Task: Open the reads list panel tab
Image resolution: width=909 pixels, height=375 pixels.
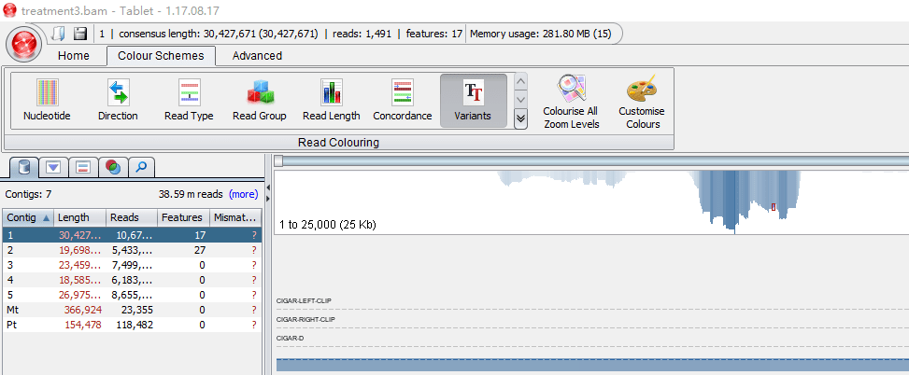Action: (x=83, y=167)
